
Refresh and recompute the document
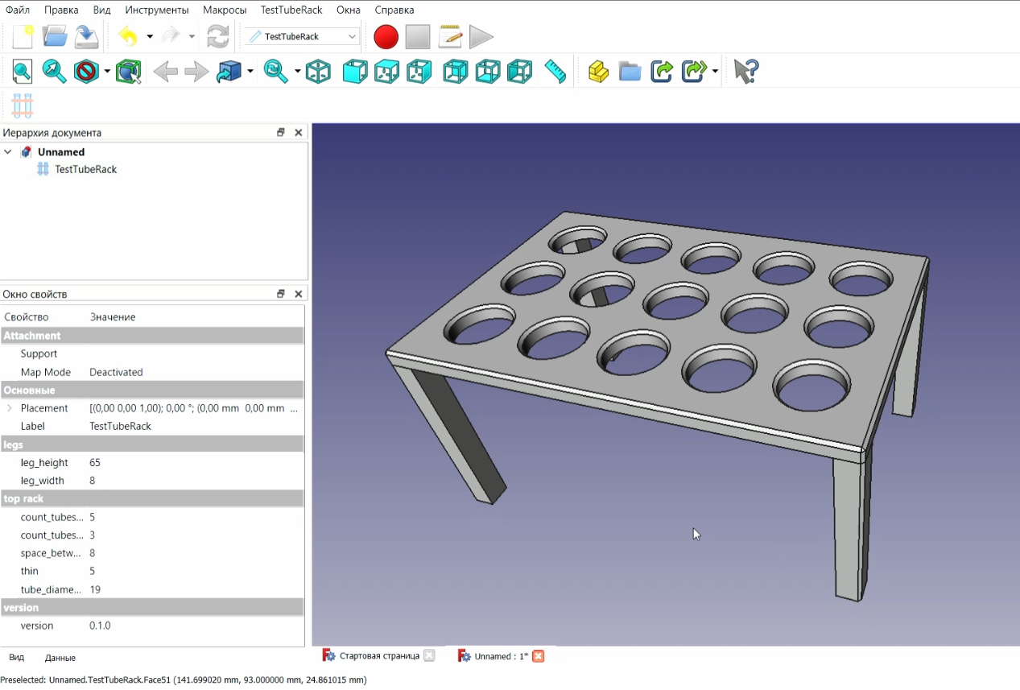point(218,36)
